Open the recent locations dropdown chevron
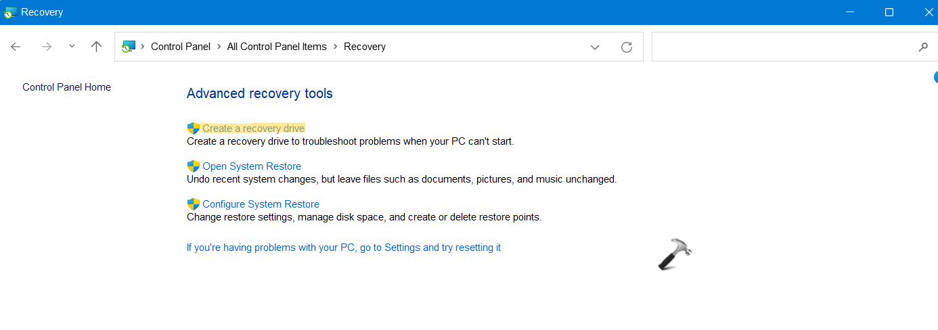Screen dimensions: 938x330 (x=72, y=47)
